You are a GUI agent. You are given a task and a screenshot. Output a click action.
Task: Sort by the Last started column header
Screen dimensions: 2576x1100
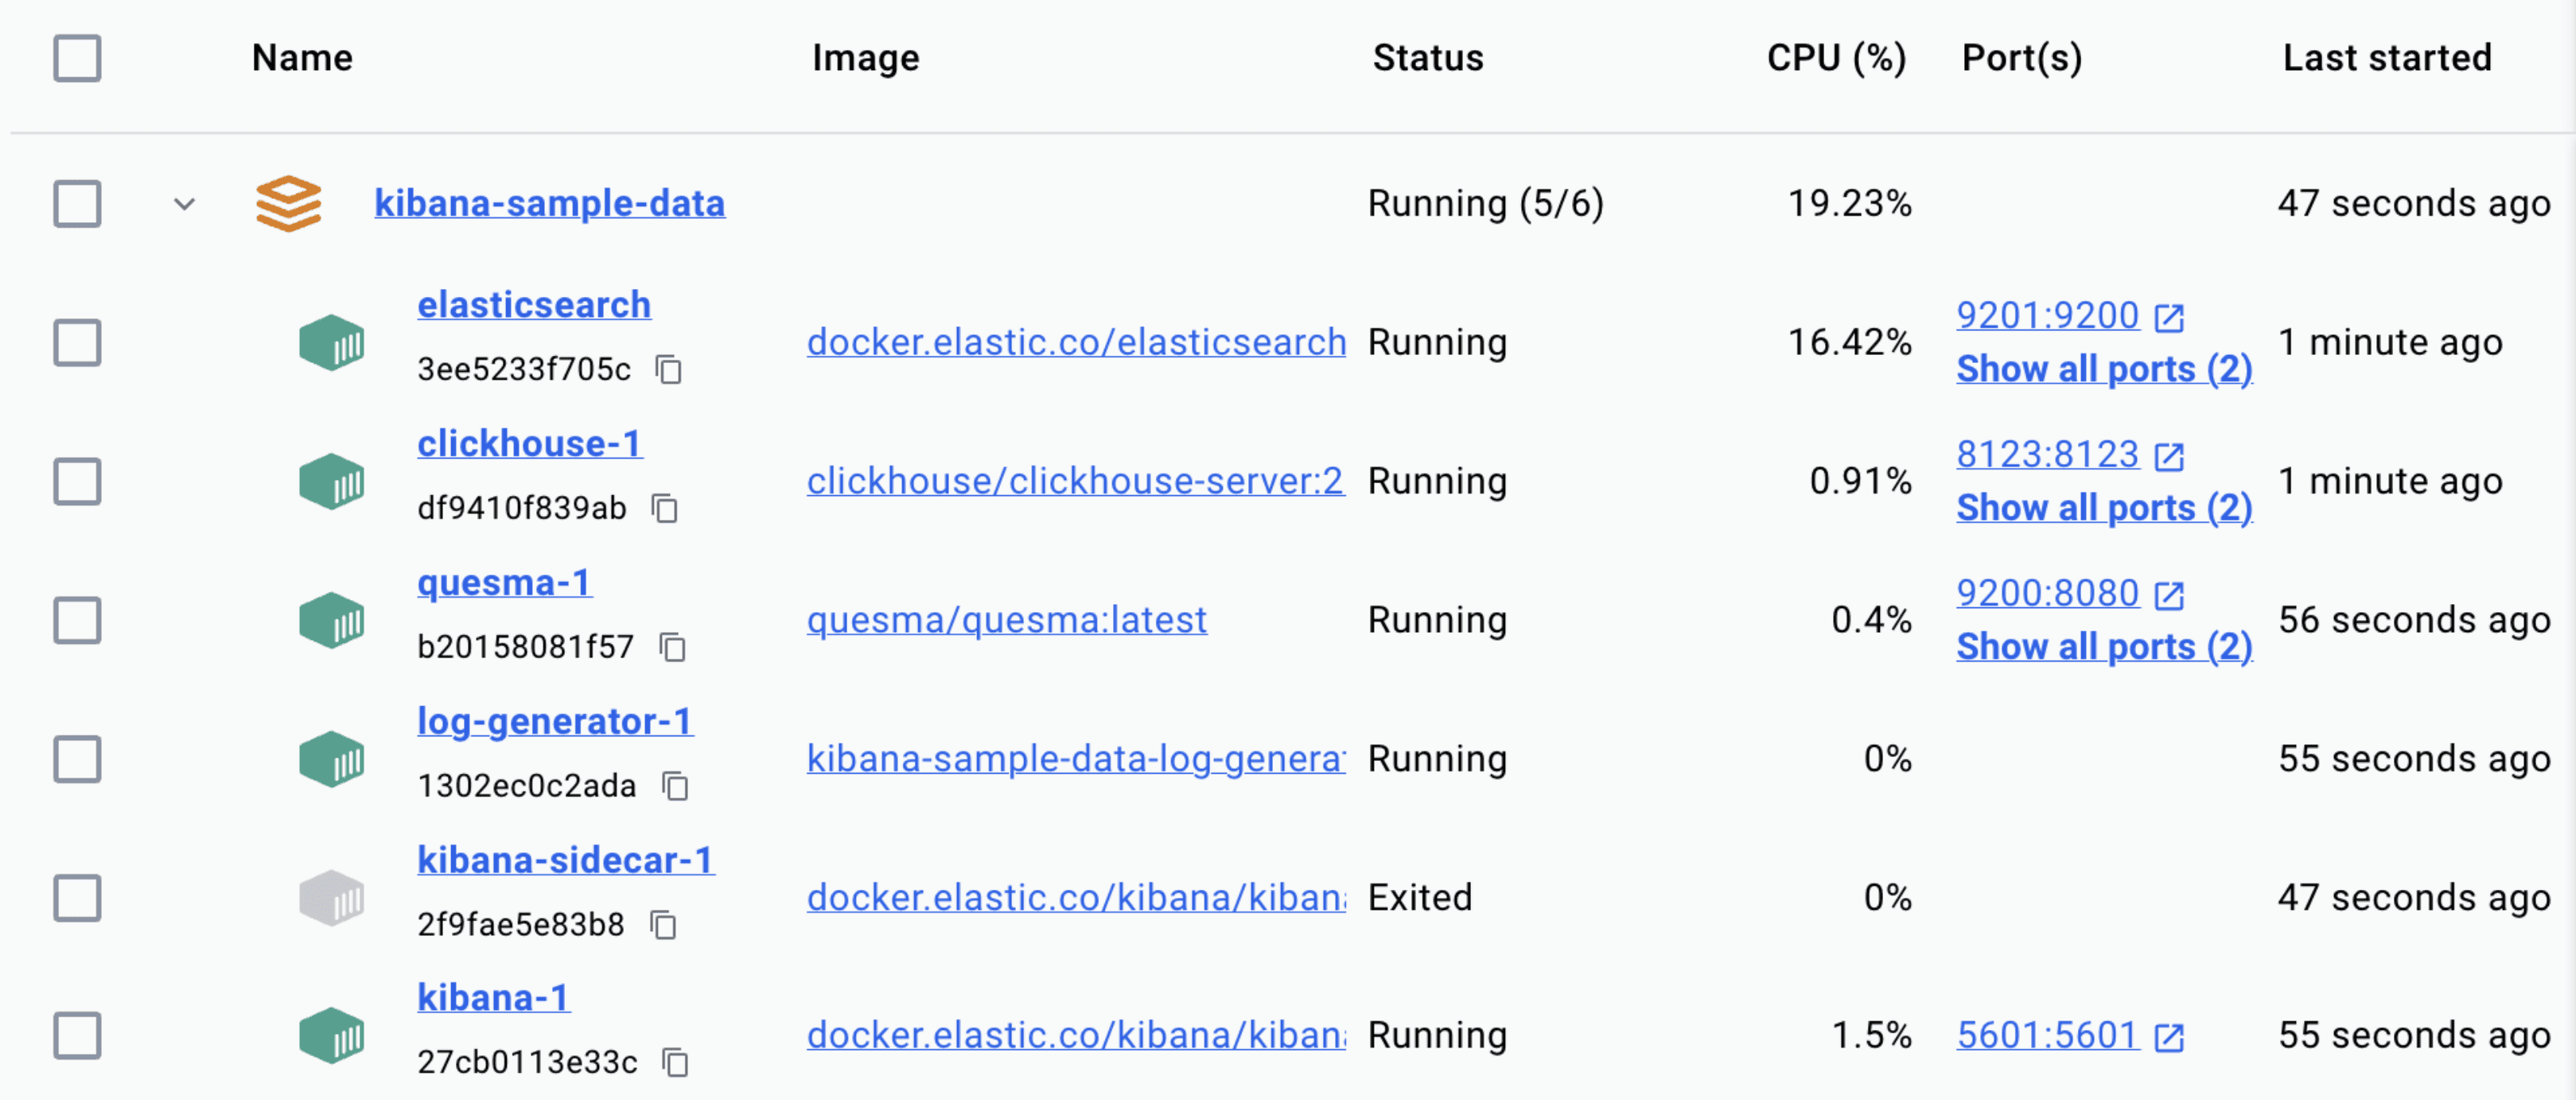click(x=2387, y=58)
